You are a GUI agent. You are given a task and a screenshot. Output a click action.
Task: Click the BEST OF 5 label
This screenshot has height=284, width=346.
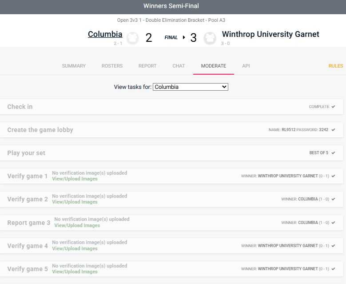pos(319,153)
